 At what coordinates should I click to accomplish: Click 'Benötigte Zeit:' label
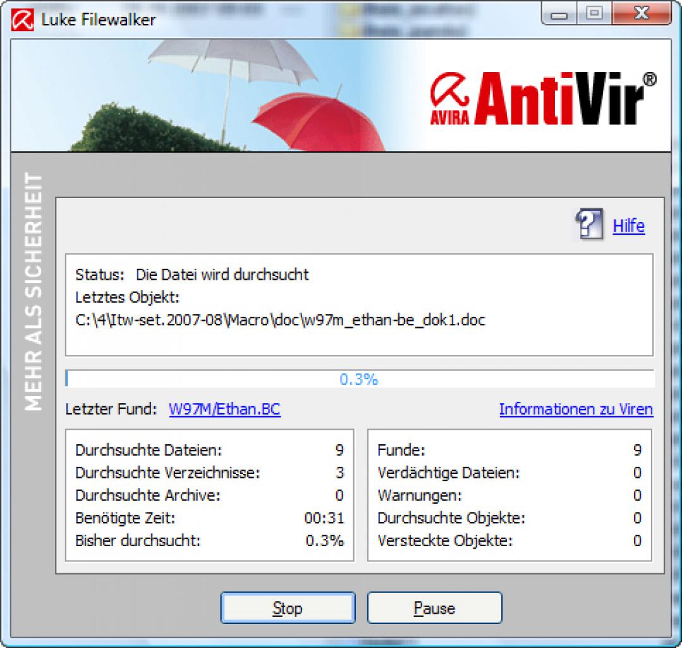tap(125, 518)
